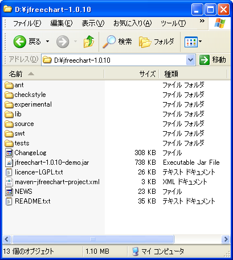Open the 検索 search magnifier
The image size is (233, 260).
(x=109, y=42)
